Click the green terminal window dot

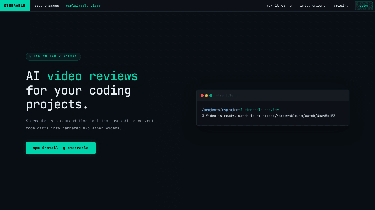211,95
